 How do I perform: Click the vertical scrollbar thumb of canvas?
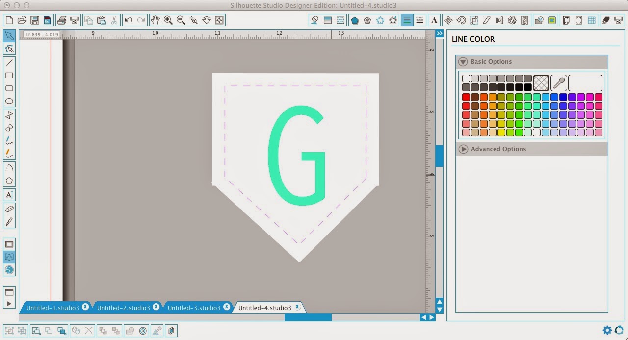tap(440, 156)
